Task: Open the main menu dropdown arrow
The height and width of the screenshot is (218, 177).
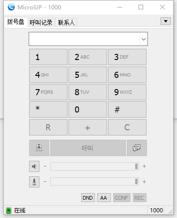Action: pos(166,21)
